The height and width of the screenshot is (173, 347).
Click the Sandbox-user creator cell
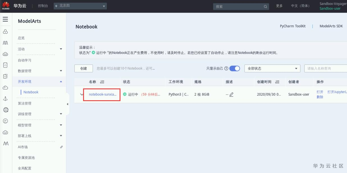299,94
